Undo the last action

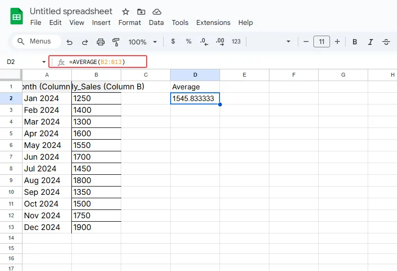click(69, 42)
